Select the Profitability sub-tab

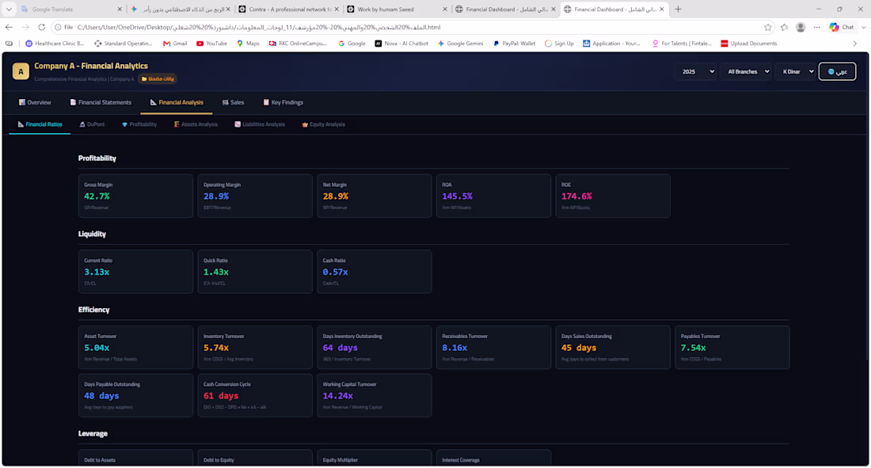[x=139, y=124]
